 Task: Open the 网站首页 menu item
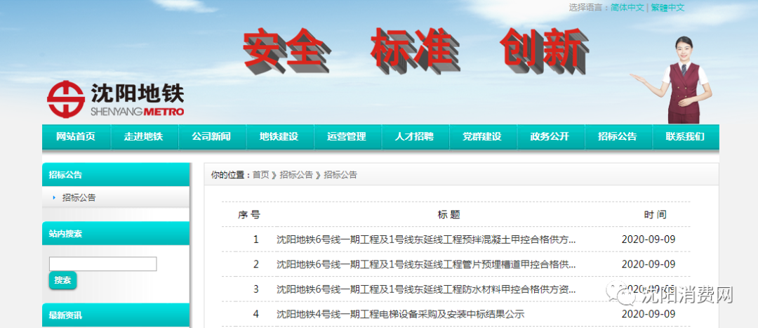pos(76,137)
